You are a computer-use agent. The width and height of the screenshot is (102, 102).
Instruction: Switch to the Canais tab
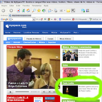point(51,39)
